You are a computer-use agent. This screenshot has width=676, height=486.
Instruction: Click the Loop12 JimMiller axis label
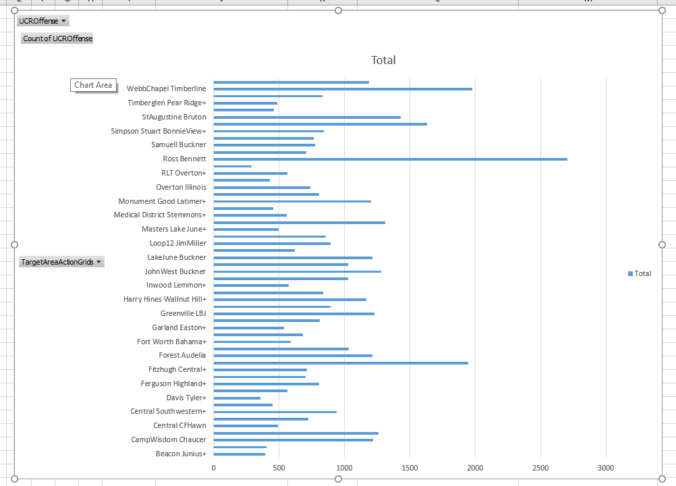[x=178, y=243]
